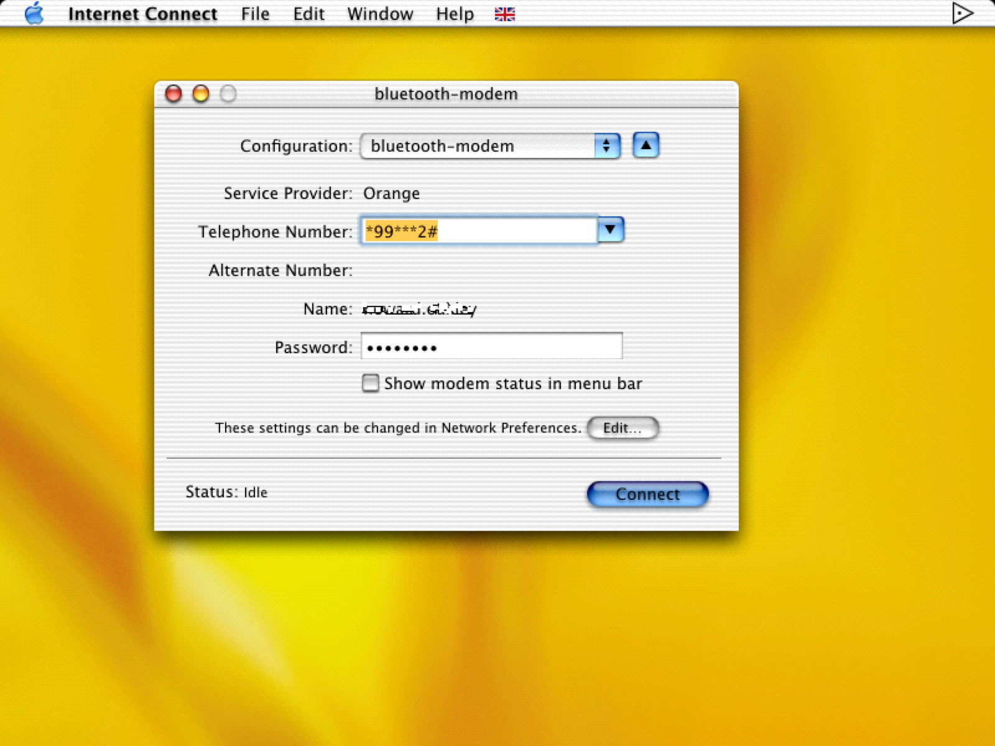The height and width of the screenshot is (746, 995).
Task: Open the Configuration pop-up menu
Action: pos(490,146)
